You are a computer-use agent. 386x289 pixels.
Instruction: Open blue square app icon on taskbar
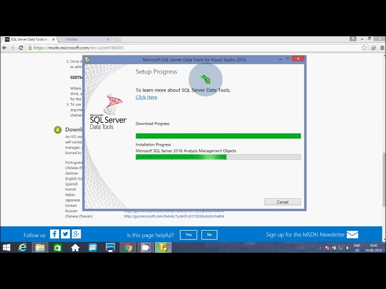[x=92, y=247]
